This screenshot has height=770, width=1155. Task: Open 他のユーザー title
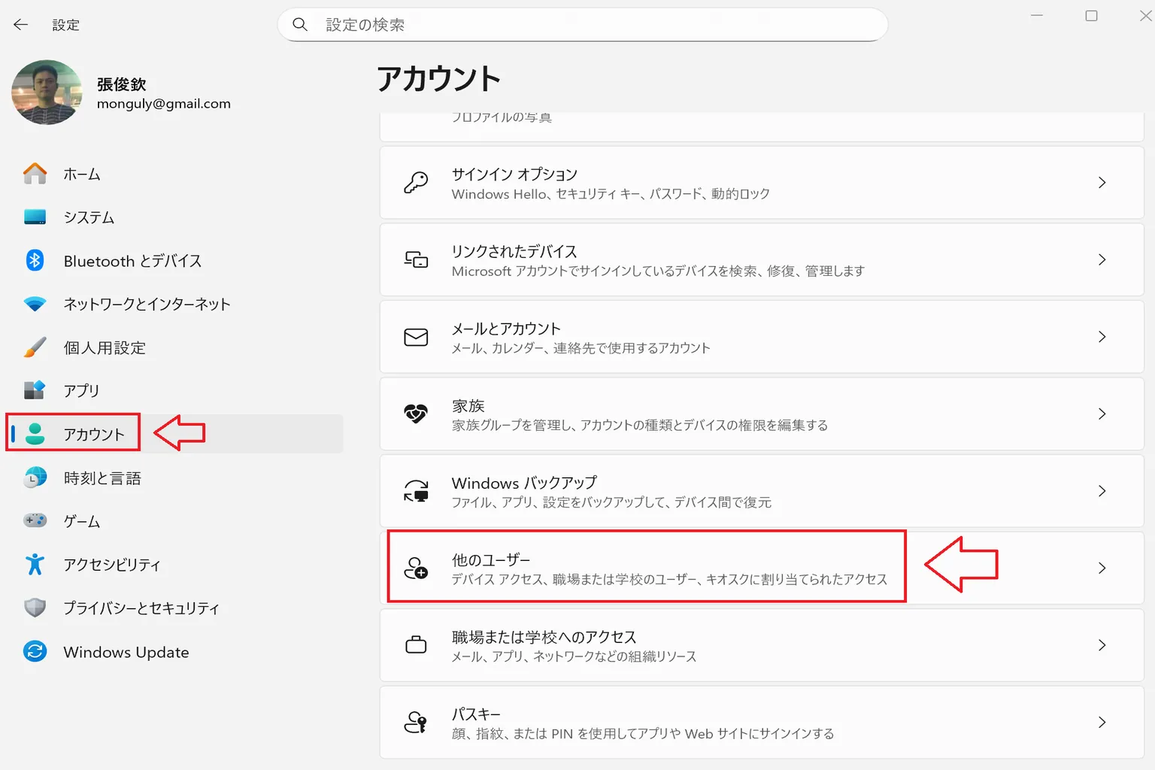click(x=491, y=560)
